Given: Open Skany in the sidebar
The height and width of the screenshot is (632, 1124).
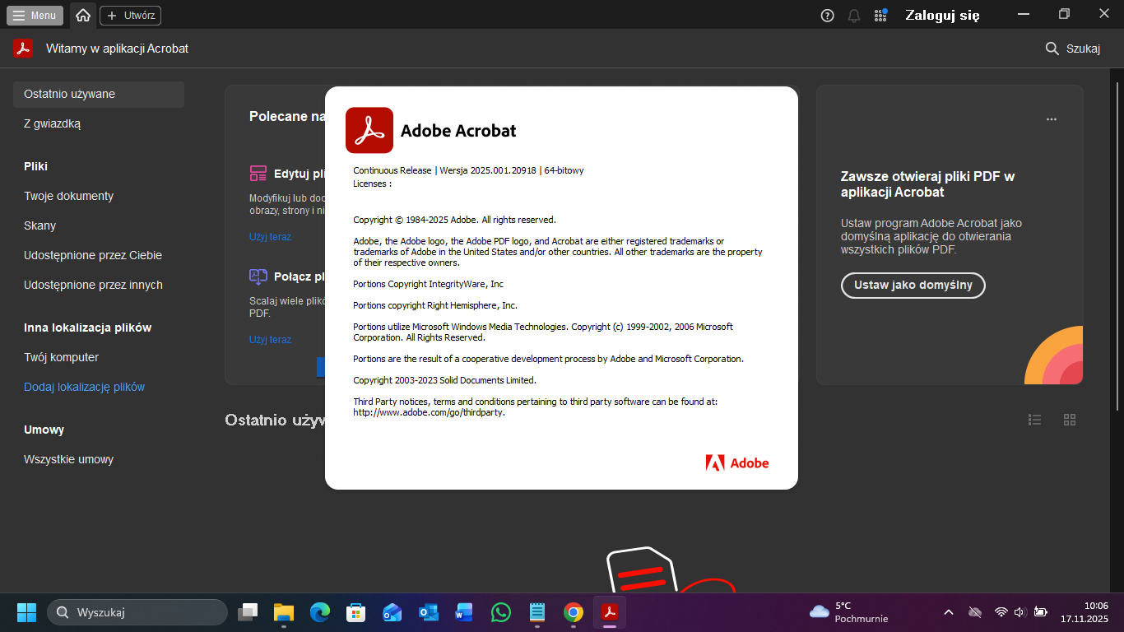Looking at the screenshot, I should click(x=39, y=225).
